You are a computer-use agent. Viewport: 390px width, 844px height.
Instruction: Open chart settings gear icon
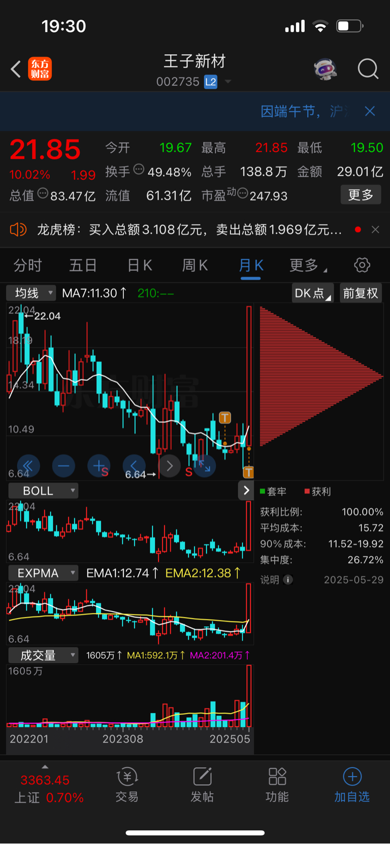(362, 265)
